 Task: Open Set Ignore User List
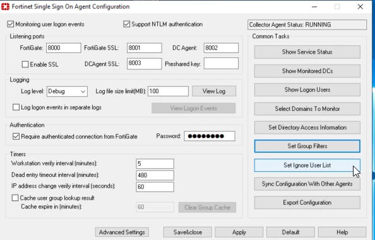(x=307, y=165)
